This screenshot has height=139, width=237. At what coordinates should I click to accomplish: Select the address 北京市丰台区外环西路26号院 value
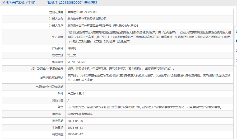pyautogui.click(x=103, y=26)
